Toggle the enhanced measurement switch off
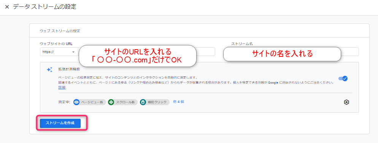This screenshot has height=143, width=378. click(x=343, y=78)
